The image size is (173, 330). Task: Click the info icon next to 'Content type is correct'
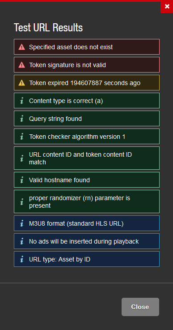(x=21, y=101)
